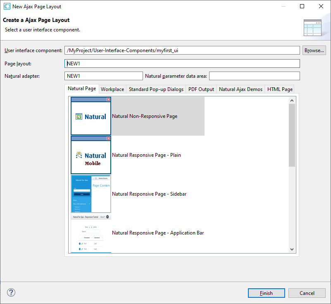Open the Standard Pop-up Dialogs tab
The height and width of the screenshot is (304, 331).
click(x=156, y=89)
